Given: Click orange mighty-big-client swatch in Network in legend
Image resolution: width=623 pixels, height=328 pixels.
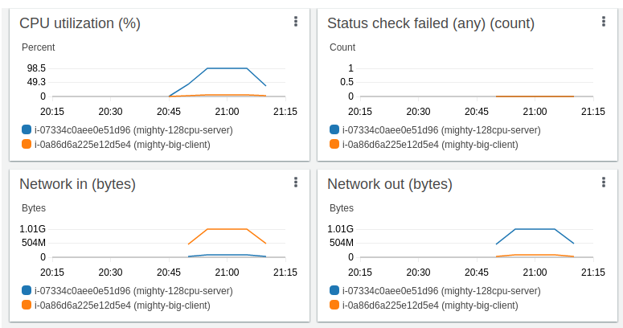Looking at the screenshot, I should tap(27, 305).
